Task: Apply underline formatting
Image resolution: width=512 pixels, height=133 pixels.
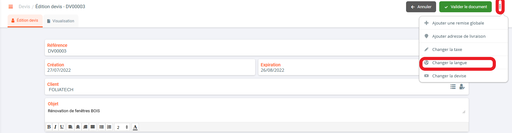Action: [x=62, y=127]
